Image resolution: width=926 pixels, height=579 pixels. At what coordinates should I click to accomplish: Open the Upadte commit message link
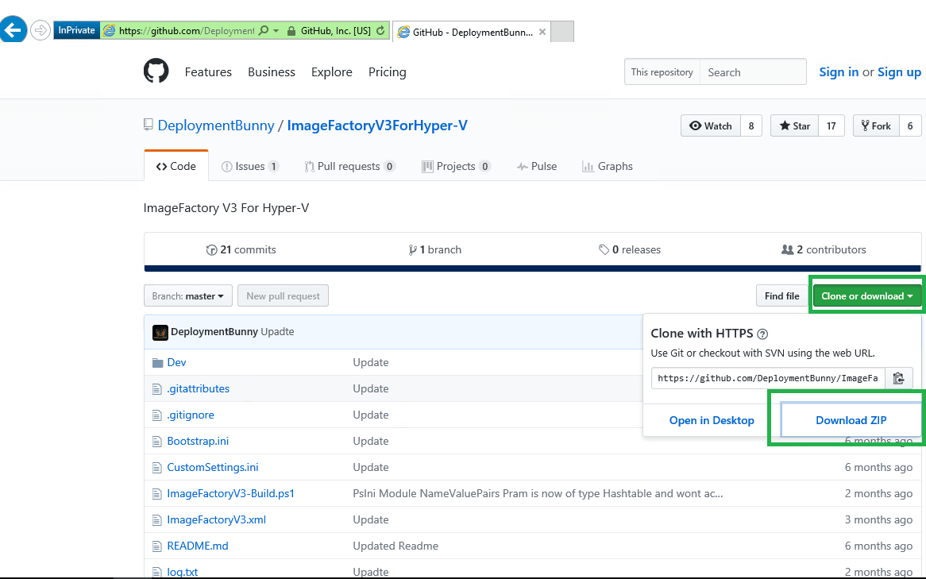point(278,331)
